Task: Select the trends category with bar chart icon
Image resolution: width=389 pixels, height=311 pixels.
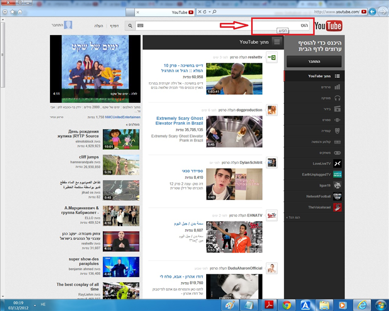Action: pyautogui.click(x=314, y=87)
